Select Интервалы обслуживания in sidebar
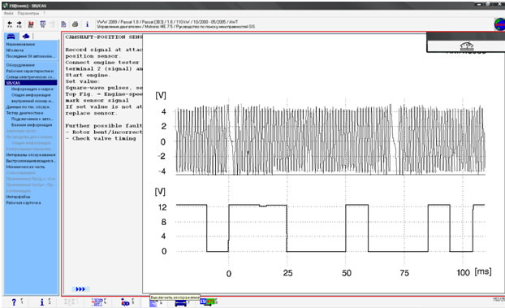 coord(31,154)
